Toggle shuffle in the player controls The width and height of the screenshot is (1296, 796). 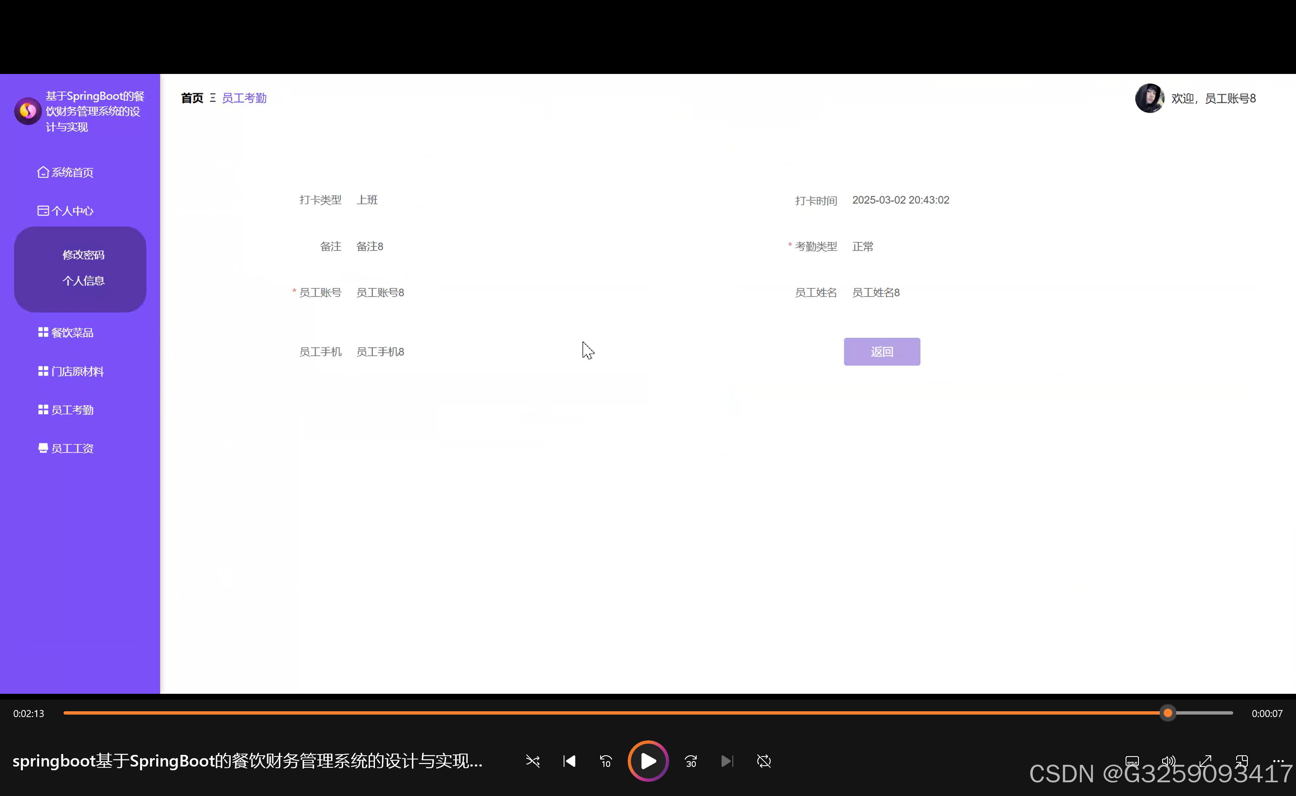(x=532, y=761)
